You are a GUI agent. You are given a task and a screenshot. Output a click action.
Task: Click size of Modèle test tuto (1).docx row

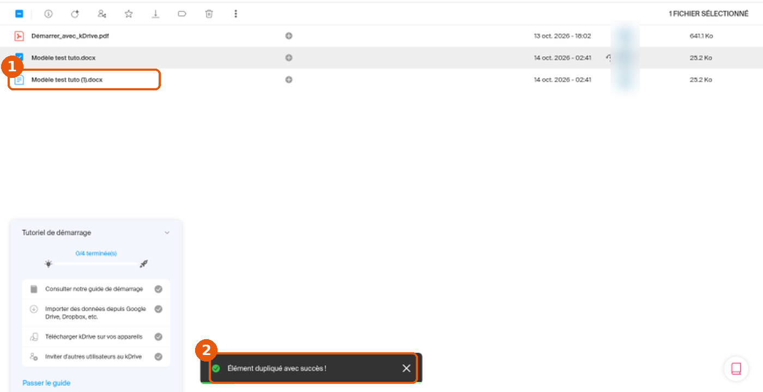[x=701, y=79]
